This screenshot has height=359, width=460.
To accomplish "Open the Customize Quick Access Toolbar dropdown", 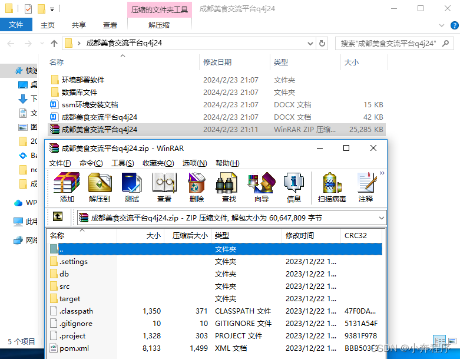I will pos(52,9).
